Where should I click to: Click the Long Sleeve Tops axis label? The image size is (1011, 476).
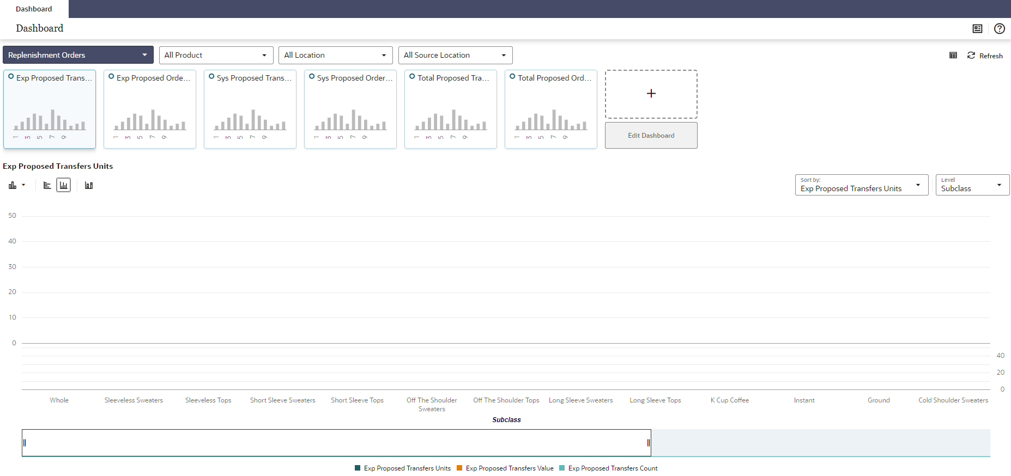(x=655, y=400)
